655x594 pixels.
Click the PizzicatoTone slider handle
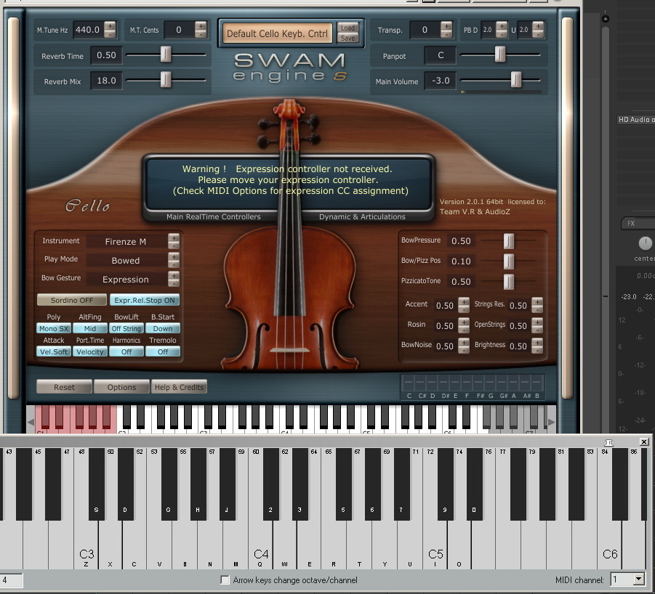point(509,282)
